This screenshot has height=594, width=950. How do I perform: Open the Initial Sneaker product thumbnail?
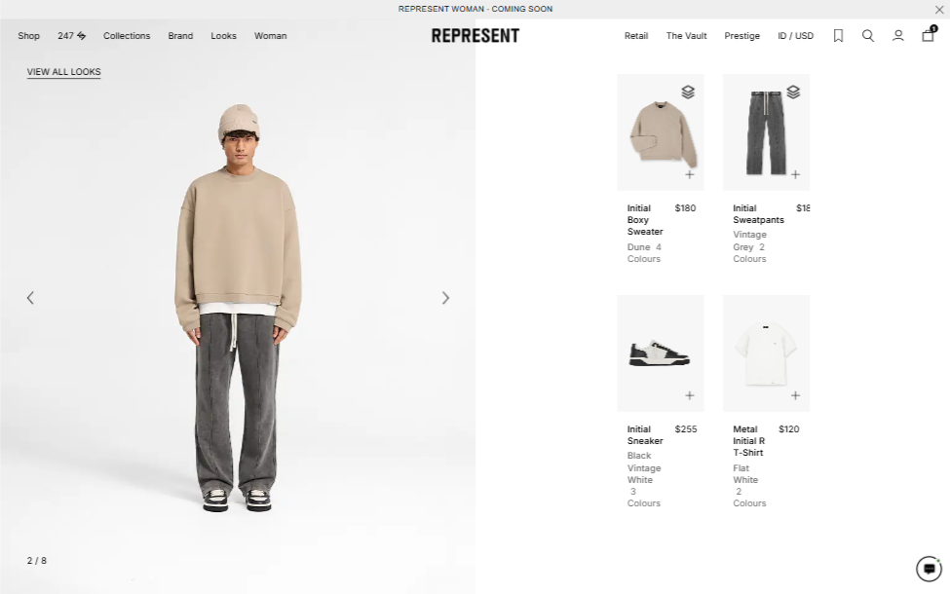point(661,353)
